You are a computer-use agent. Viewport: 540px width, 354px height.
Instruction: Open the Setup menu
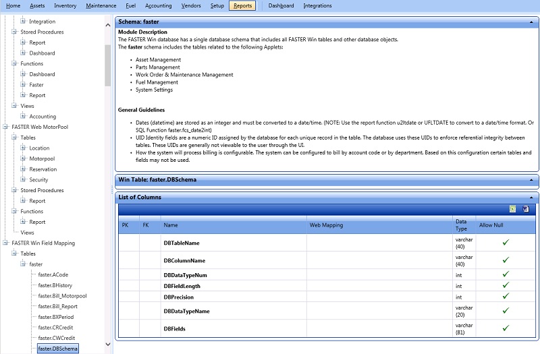[217, 5]
